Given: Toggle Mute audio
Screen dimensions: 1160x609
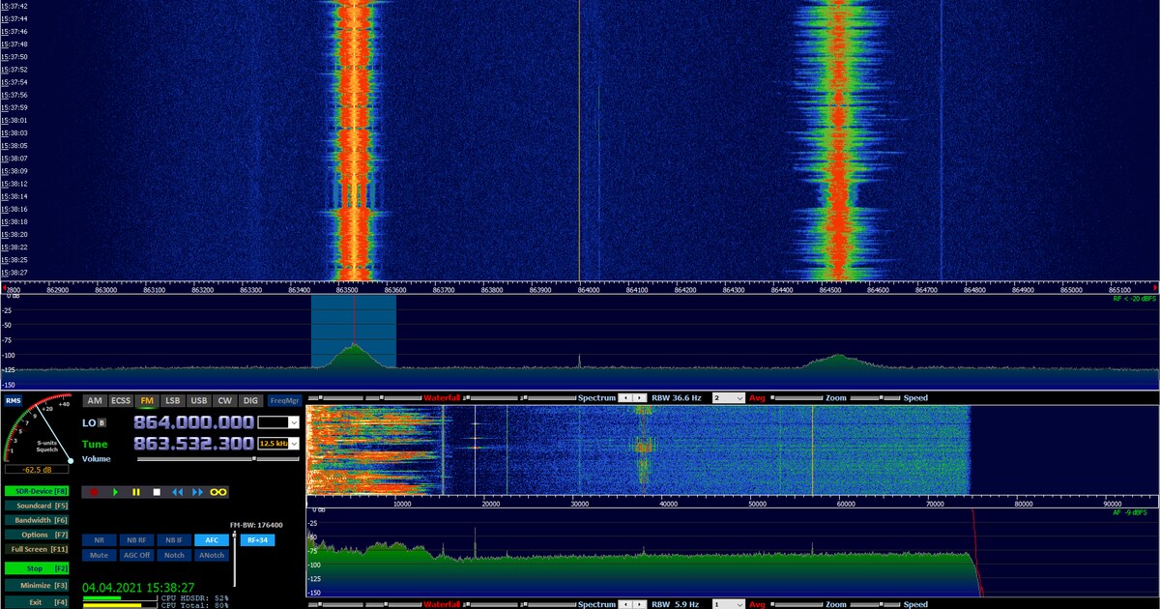Looking at the screenshot, I should (98, 555).
